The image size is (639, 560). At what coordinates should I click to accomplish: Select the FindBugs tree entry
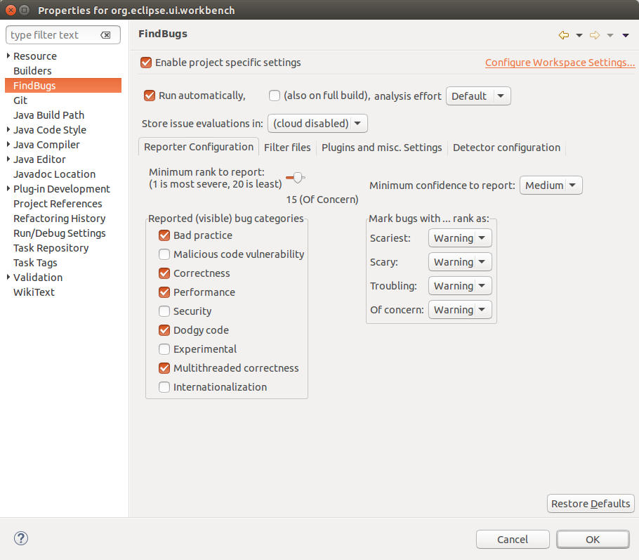click(x=63, y=86)
